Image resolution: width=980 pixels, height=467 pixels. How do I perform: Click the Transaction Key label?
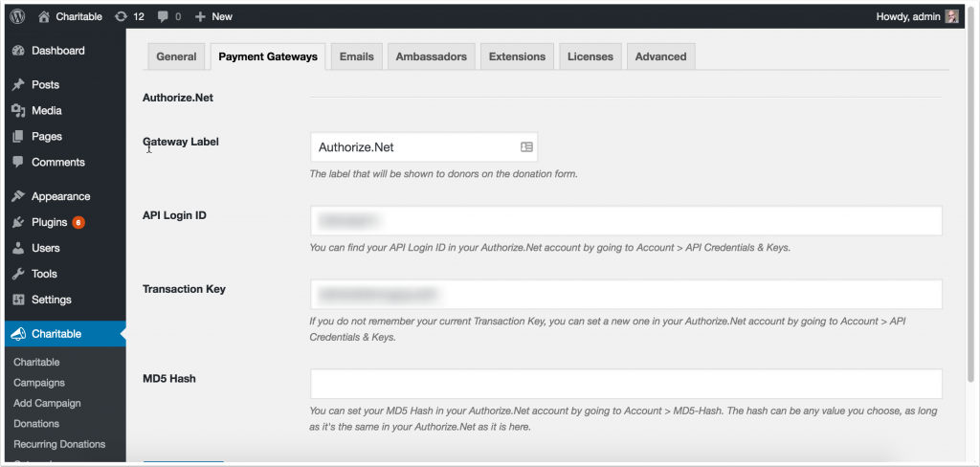(184, 289)
